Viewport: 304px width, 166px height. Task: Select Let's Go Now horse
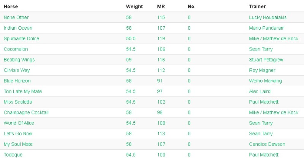click(x=18, y=134)
